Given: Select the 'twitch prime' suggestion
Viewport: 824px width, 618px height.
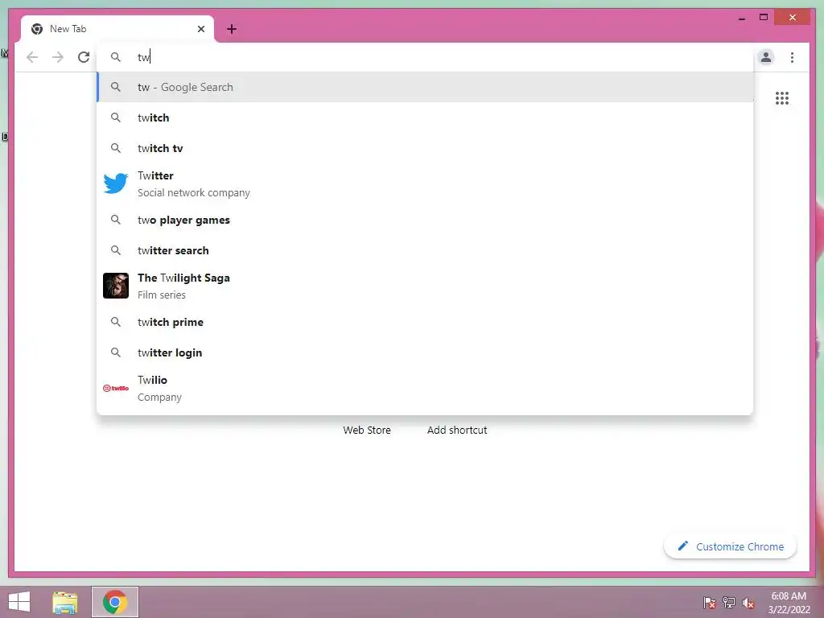Looking at the screenshot, I should 425,322.
